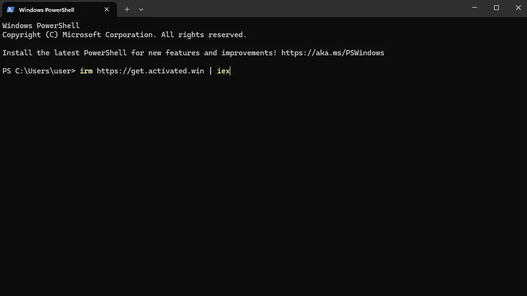527x296 pixels.
Task: Click the 'Windows PowerShell' banner line
Action: coord(41,26)
